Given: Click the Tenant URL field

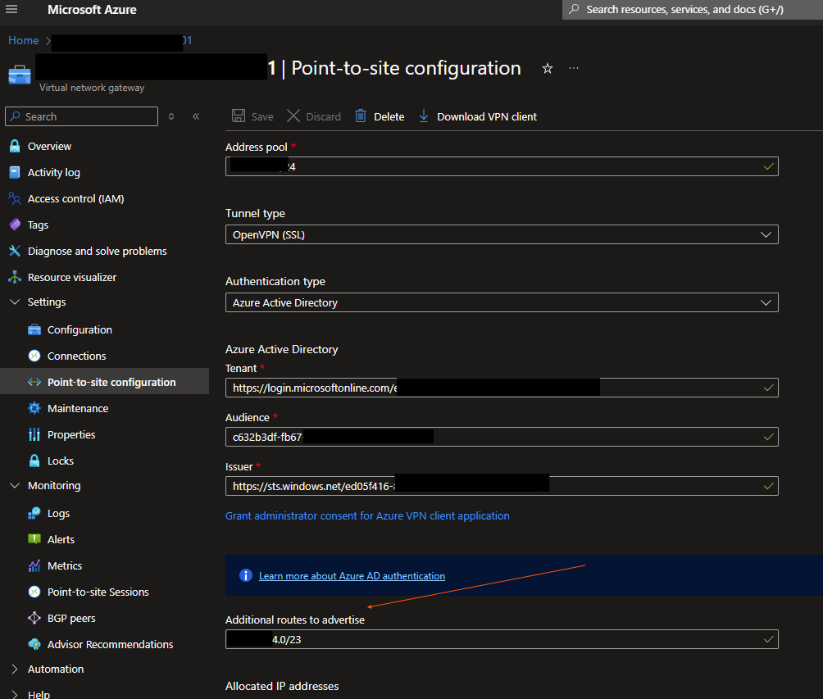Looking at the screenshot, I should click(502, 388).
